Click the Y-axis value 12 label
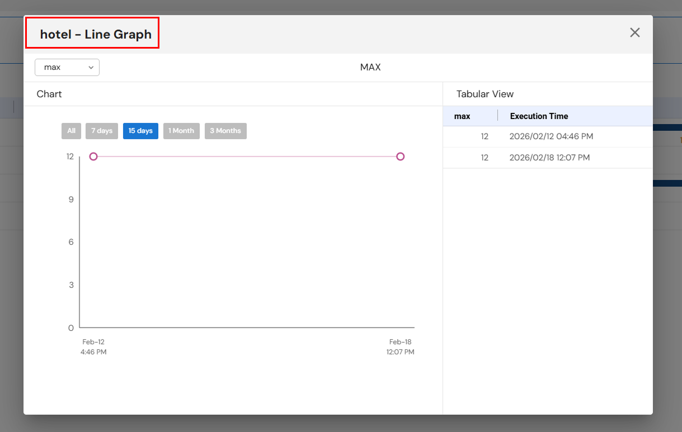The height and width of the screenshot is (432, 682). click(70, 156)
